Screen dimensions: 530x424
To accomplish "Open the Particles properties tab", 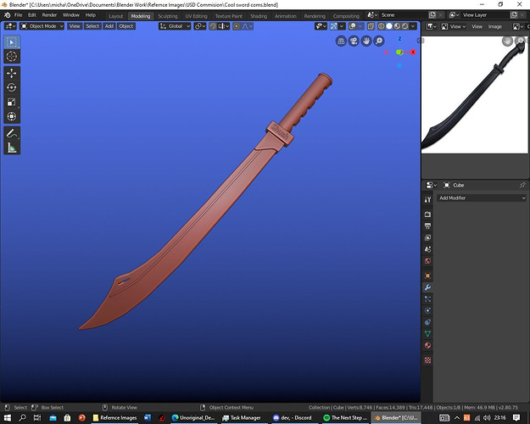I will [427, 298].
